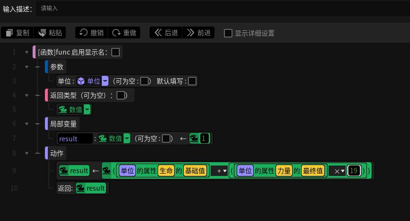Select the 生命 attribute tag
410x221 pixels.
166,171
